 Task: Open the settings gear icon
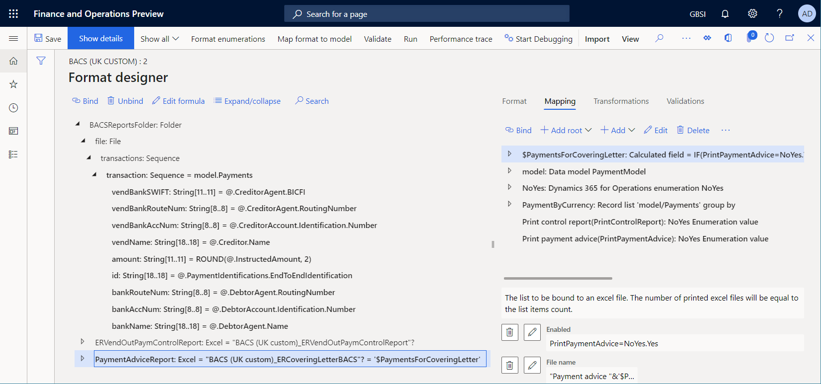point(752,14)
